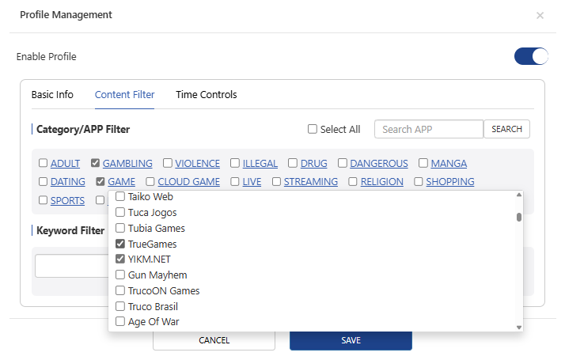Click the SAVE button
Image resolution: width=565 pixels, height=360 pixels.
[351, 340]
